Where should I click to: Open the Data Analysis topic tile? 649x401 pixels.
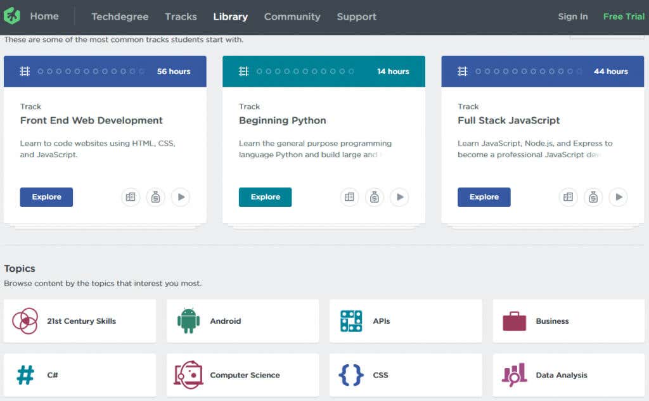568,375
